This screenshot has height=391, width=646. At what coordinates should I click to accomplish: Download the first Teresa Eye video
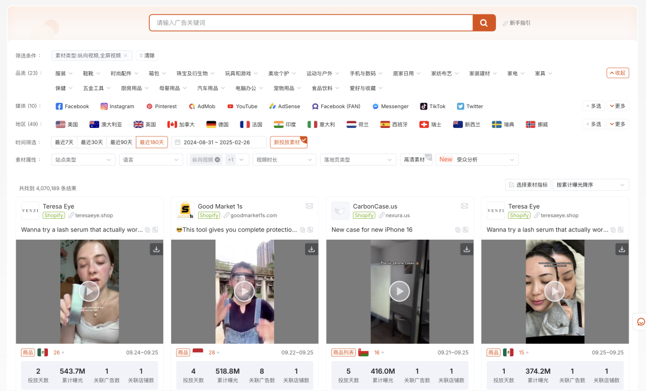click(156, 249)
